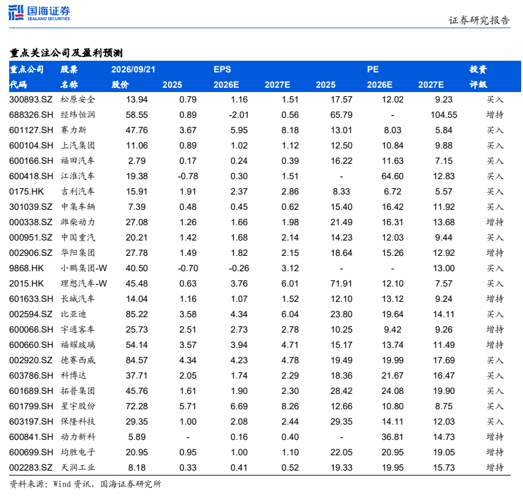523x497 pixels.
Task: Select stock code 002920.SZ
Action: tap(31, 360)
